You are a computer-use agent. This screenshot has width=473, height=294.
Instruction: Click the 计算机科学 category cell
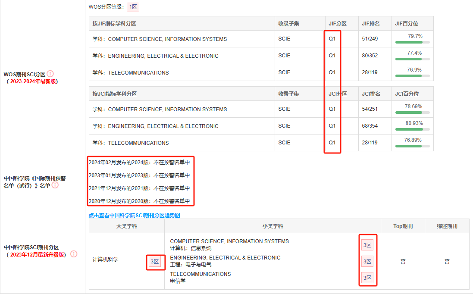[127, 261]
